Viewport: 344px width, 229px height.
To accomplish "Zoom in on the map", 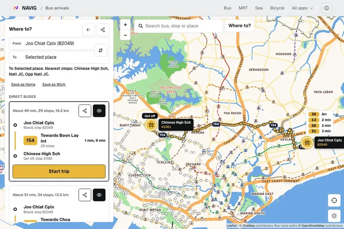I will pyautogui.click(x=125, y=24).
